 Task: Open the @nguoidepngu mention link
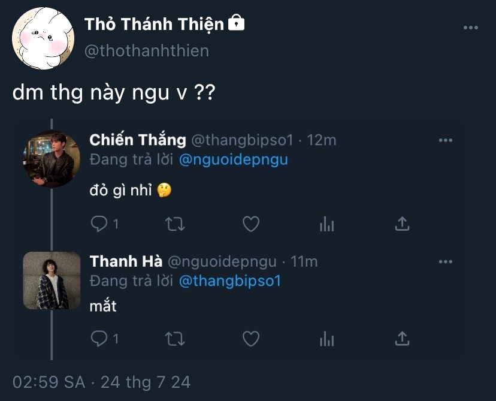[234, 159]
